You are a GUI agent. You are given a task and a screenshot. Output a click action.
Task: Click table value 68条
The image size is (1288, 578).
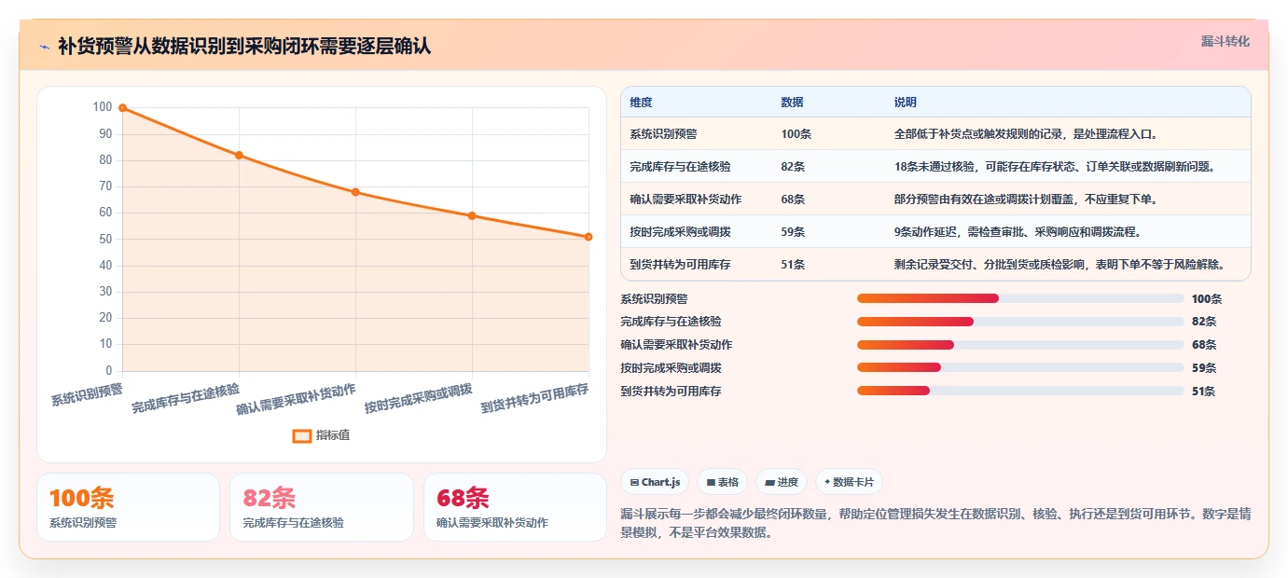(793, 200)
